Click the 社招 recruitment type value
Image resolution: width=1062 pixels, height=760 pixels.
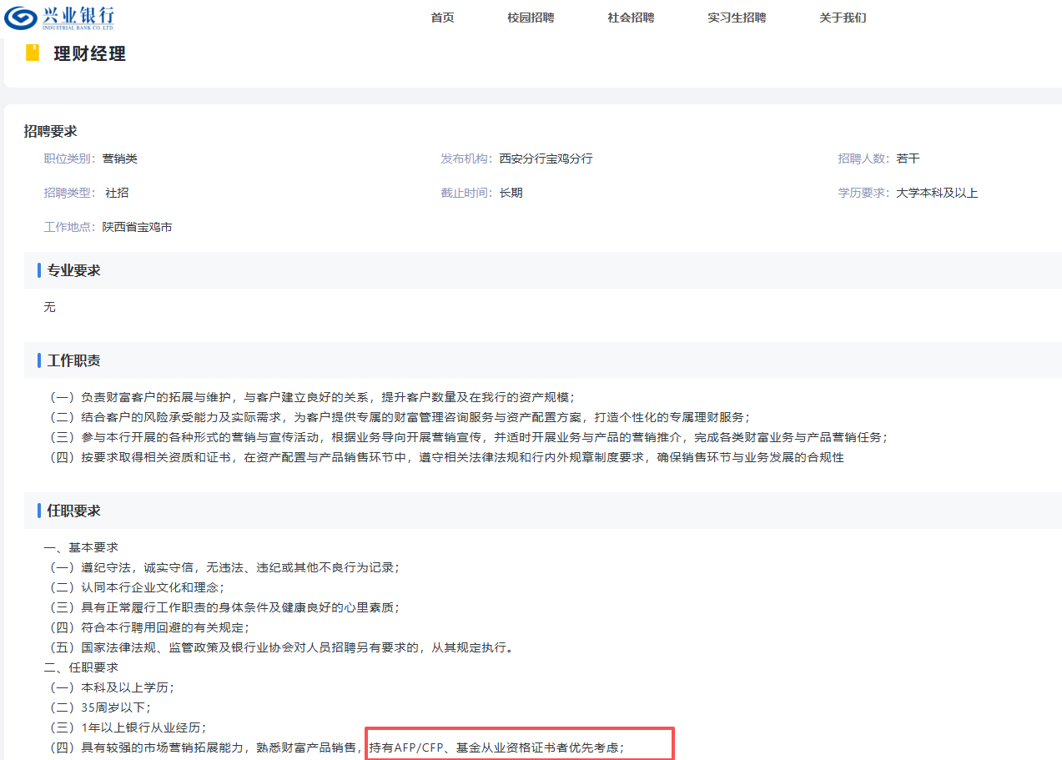117,193
